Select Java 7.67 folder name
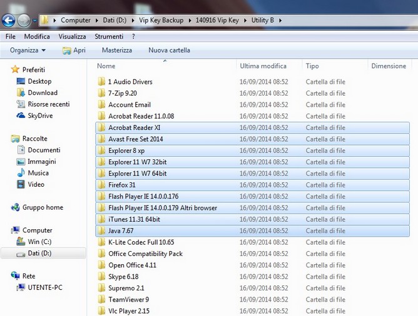Image resolution: width=418 pixels, height=316 pixels. 121,230
